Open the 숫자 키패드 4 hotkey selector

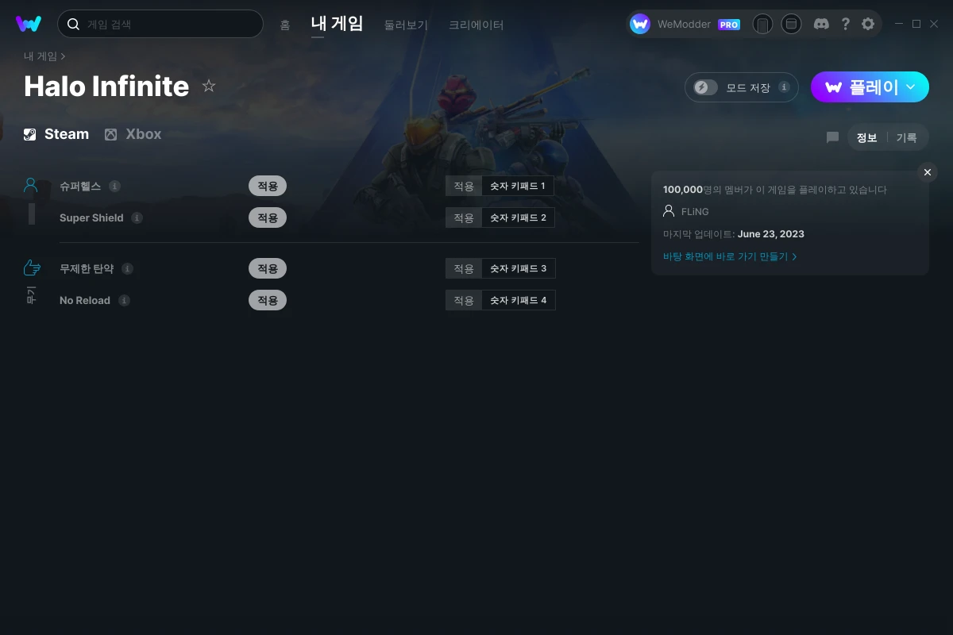tap(518, 300)
